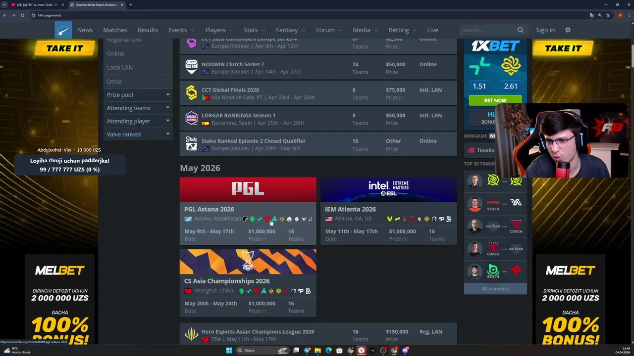Click the LORGAR RANKINGS event logo
634x356 pixels.
[191, 119]
